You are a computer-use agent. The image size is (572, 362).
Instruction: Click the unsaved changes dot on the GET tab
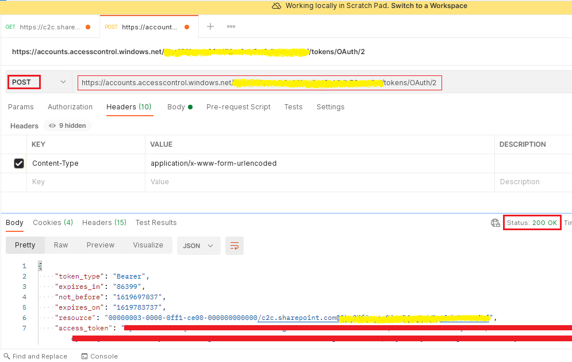coord(89,26)
